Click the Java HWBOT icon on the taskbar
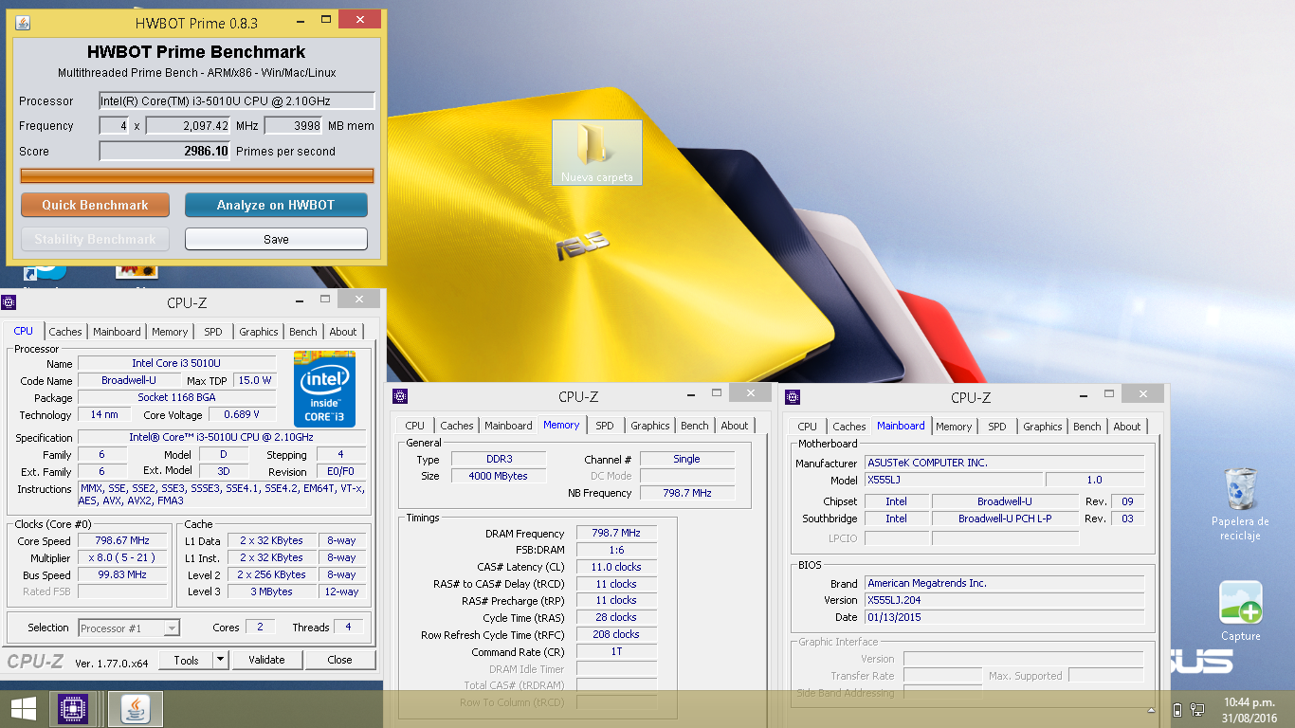 tap(136, 708)
